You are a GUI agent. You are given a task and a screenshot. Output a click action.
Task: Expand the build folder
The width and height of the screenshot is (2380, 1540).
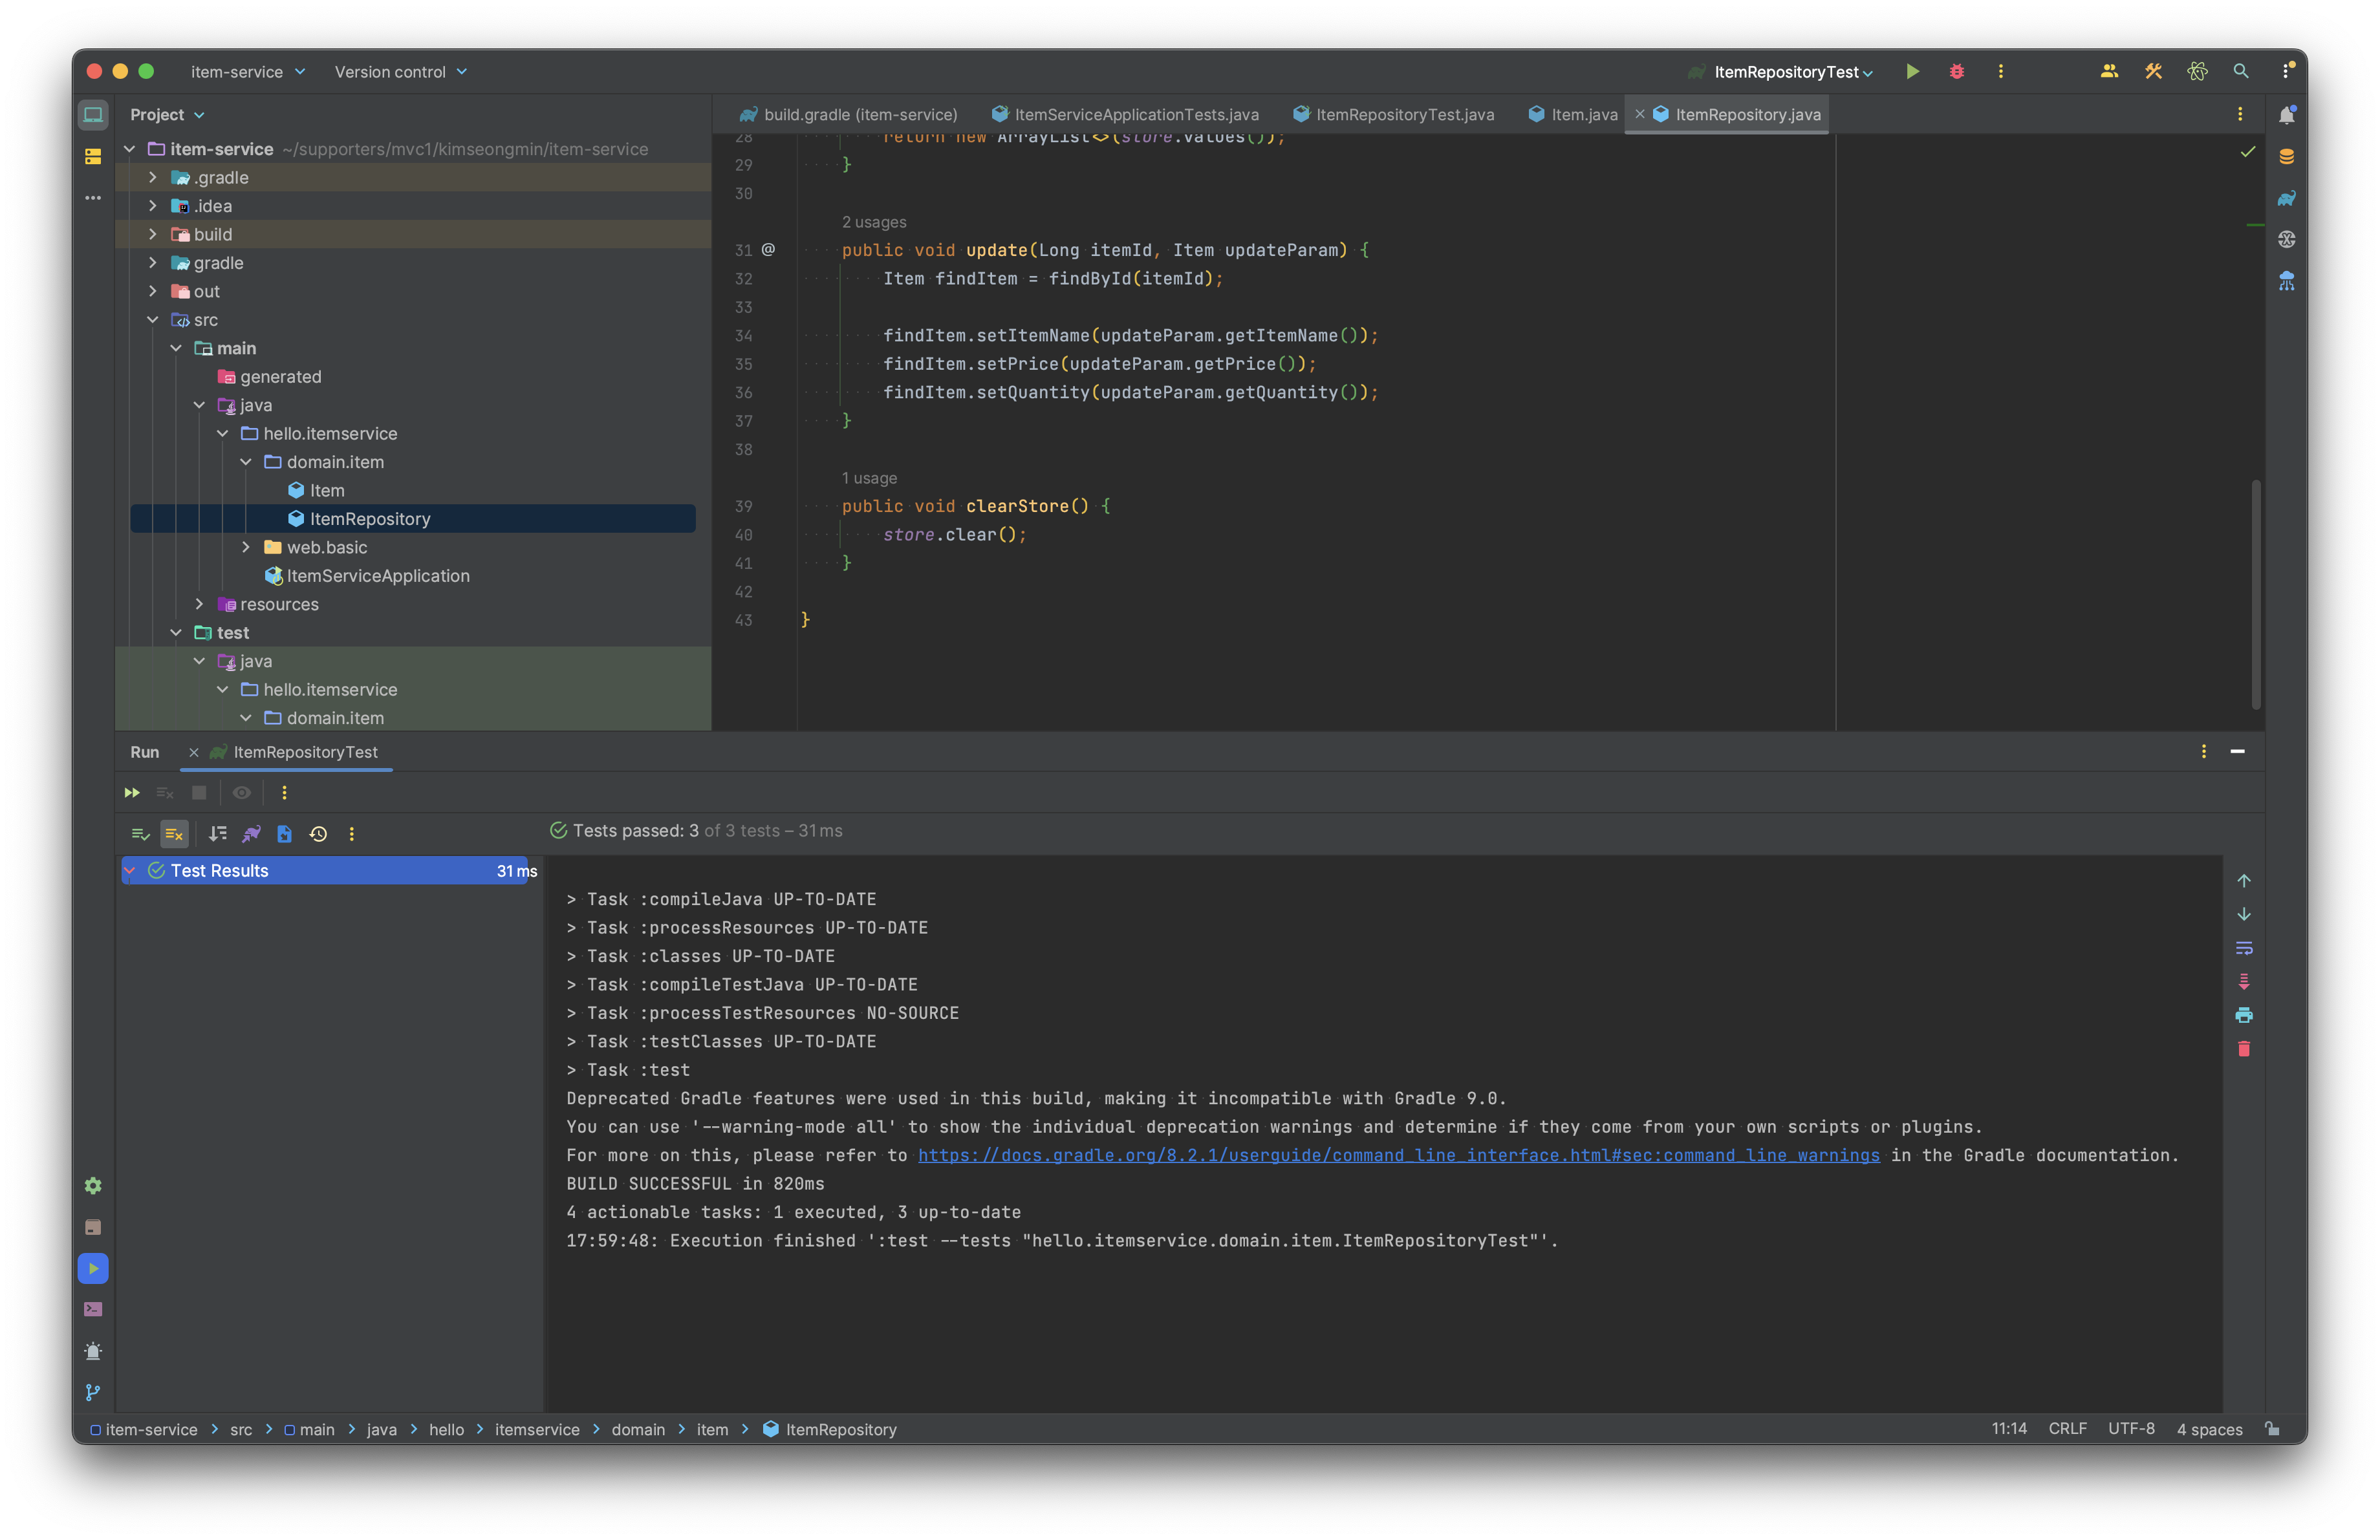(x=152, y=234)
